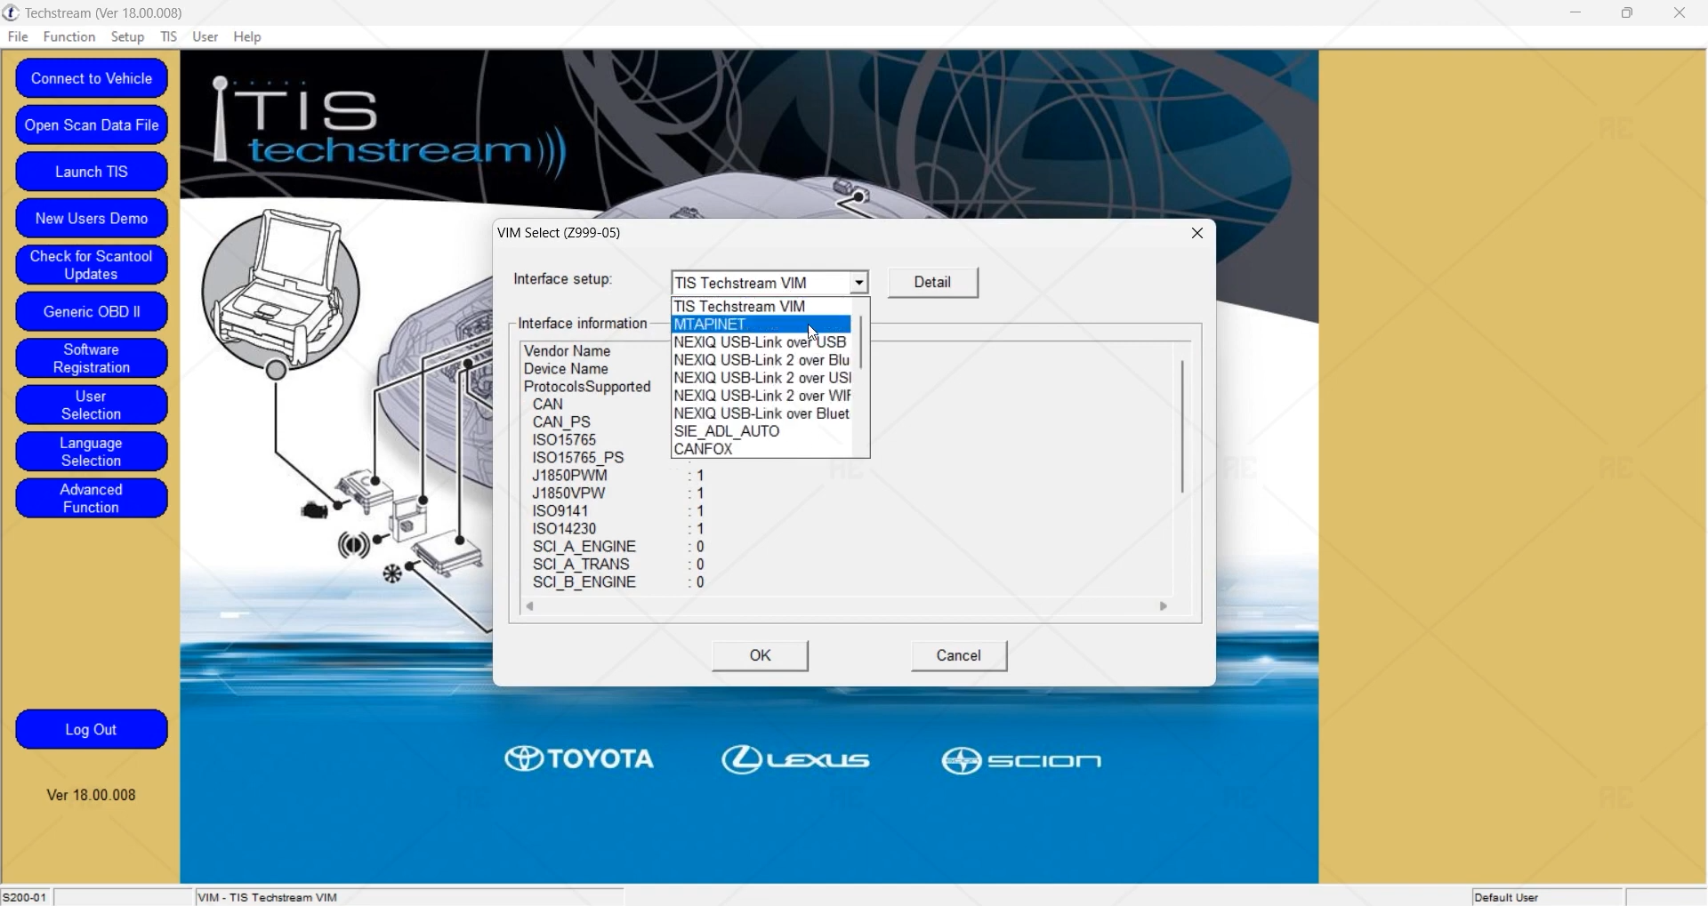Open the Interface setup dropdown
The width and height of the screenshot is (1708, 906).
point(857,282)
